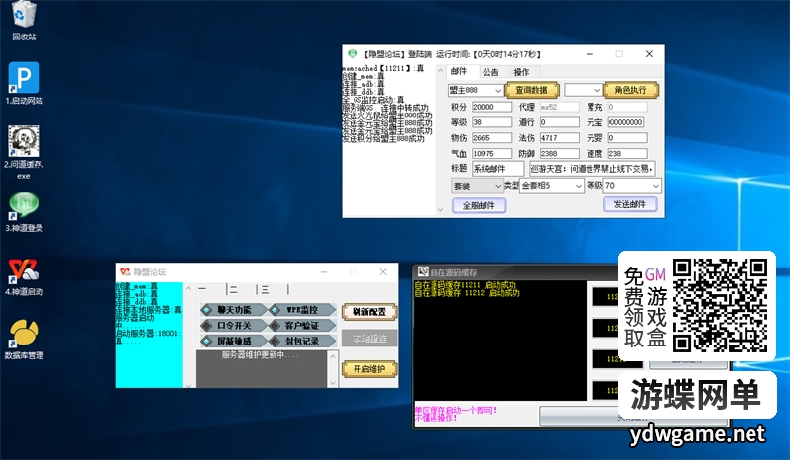Click the 道行 input field

coord(559,122)
